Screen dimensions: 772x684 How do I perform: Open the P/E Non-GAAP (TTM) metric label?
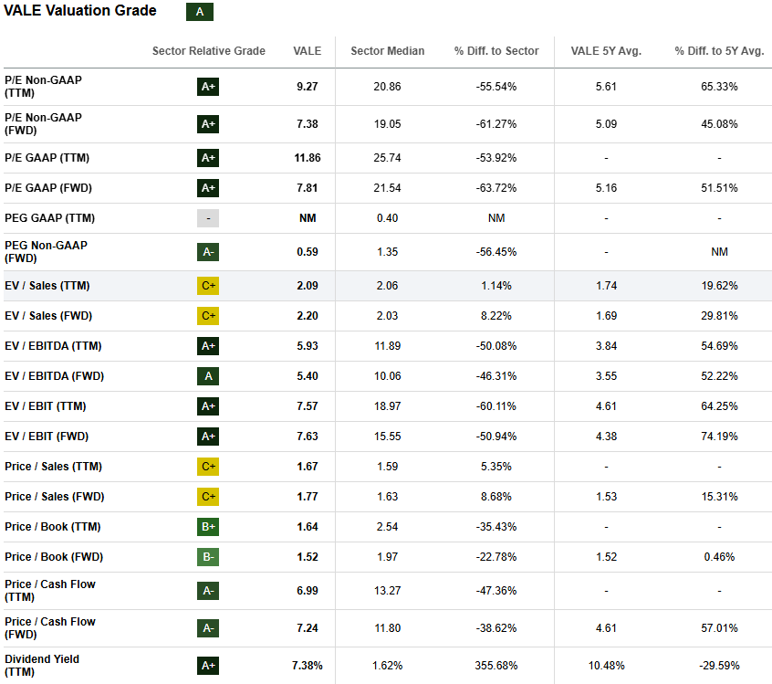(43, 87)
